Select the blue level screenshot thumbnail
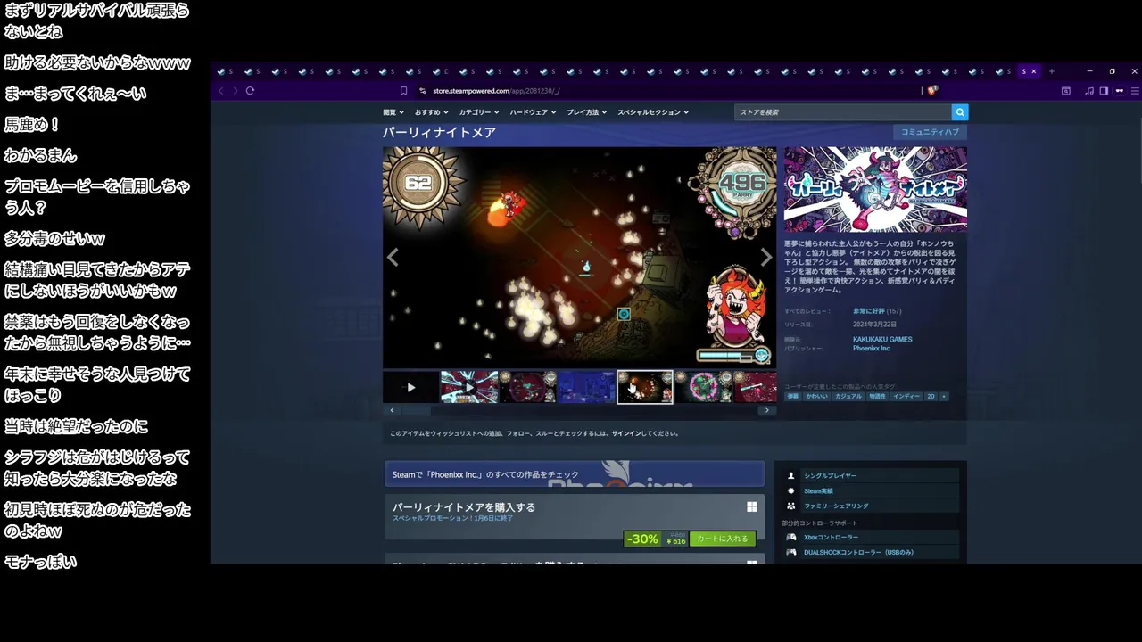The height and width of the screenshot is (642, 1142). click(586, 387)
